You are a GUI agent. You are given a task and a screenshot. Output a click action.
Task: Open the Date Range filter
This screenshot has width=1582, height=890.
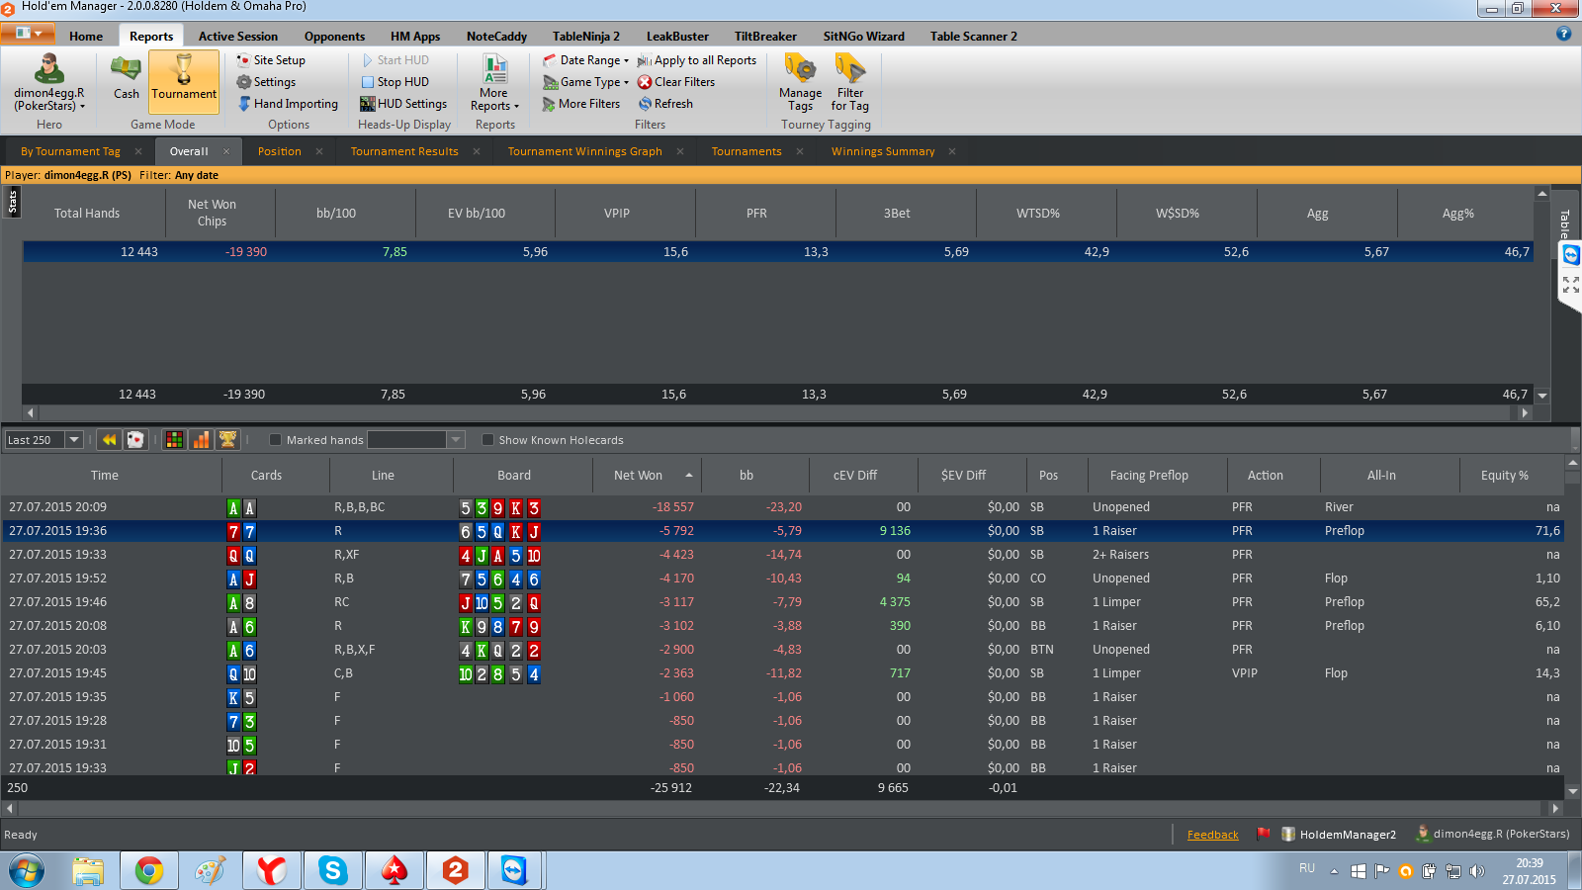click(x=585, y=60)
